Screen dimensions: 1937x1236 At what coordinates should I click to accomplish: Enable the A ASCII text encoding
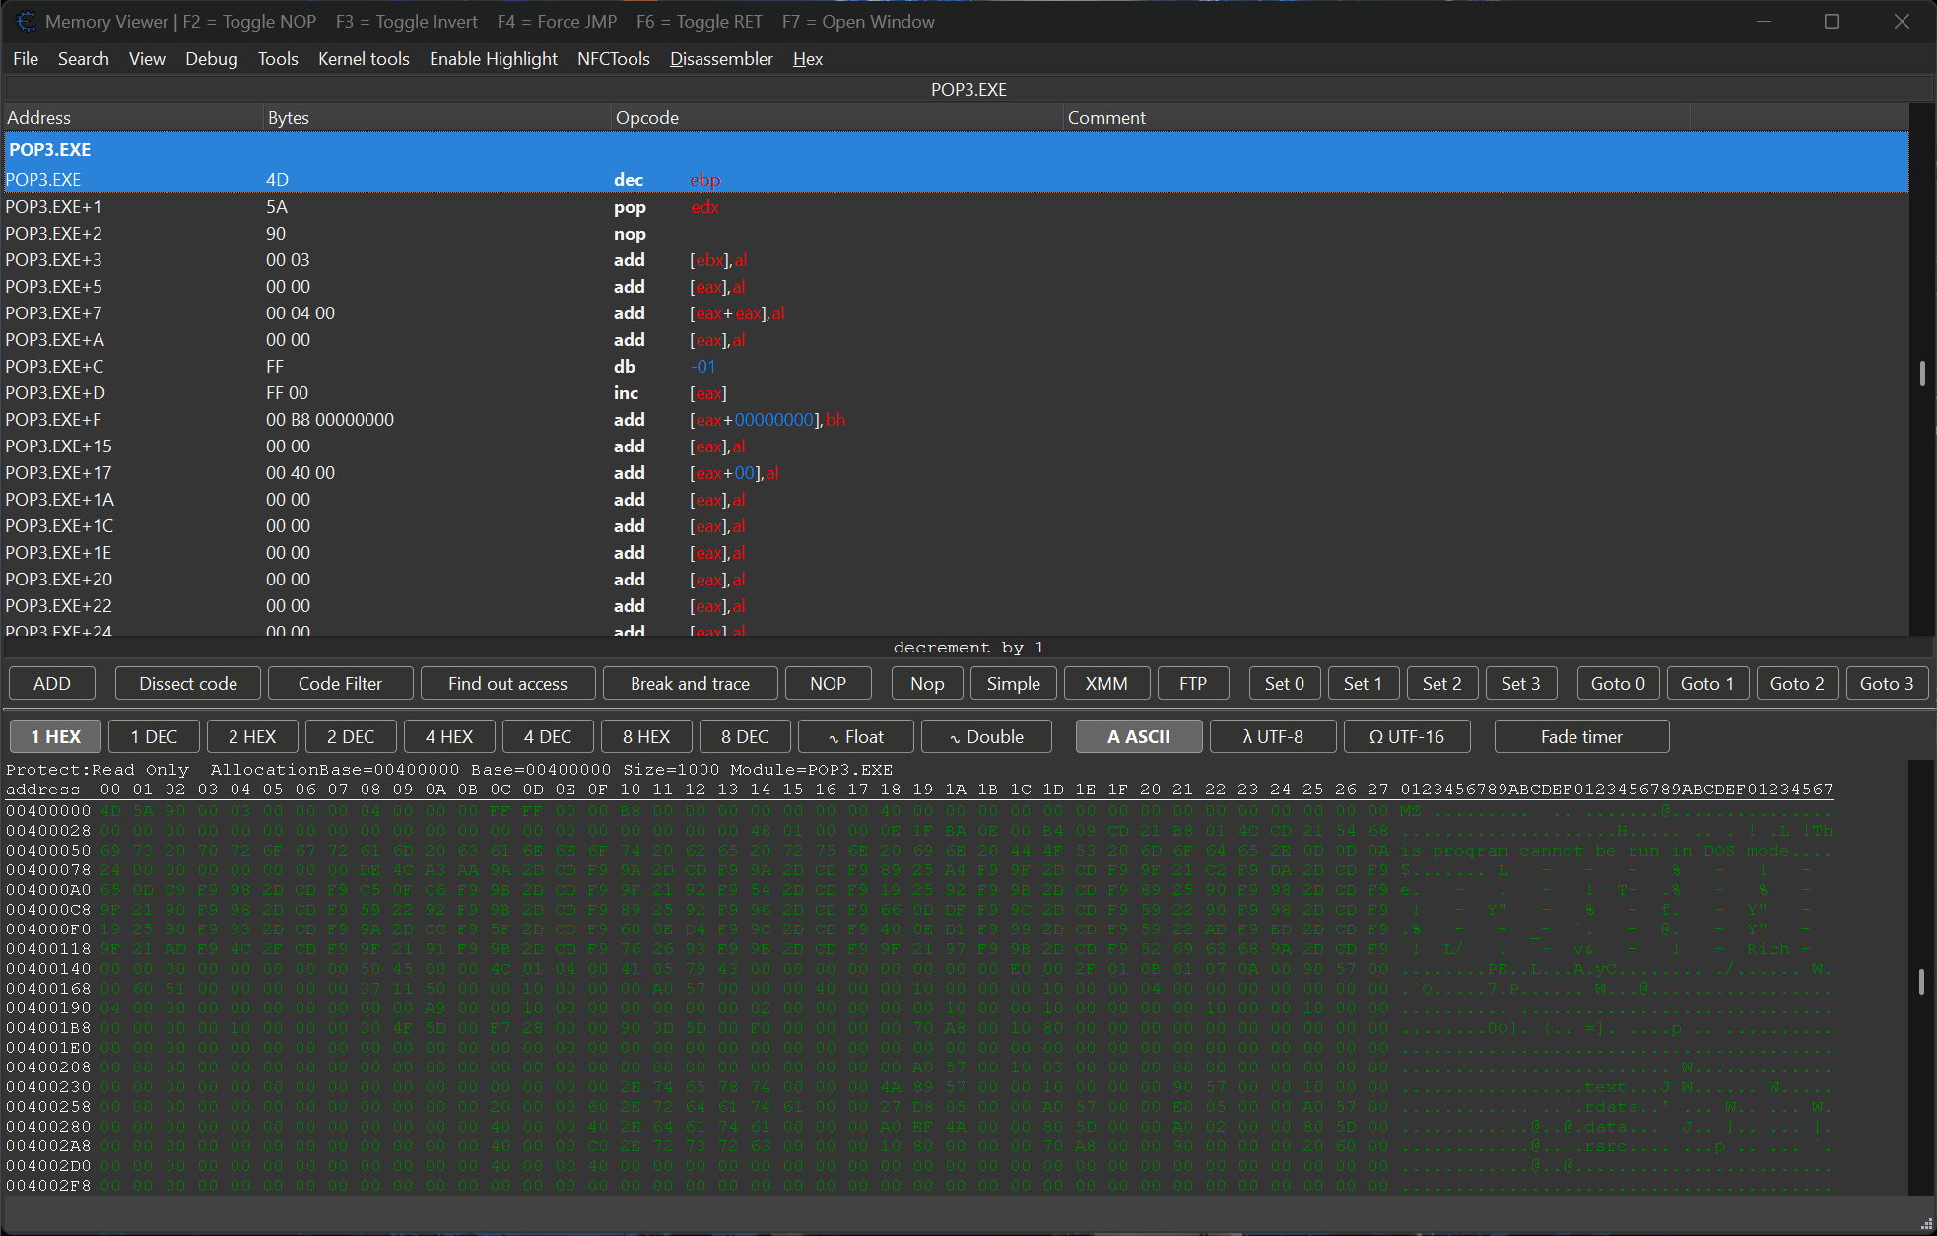point(1139,737)
